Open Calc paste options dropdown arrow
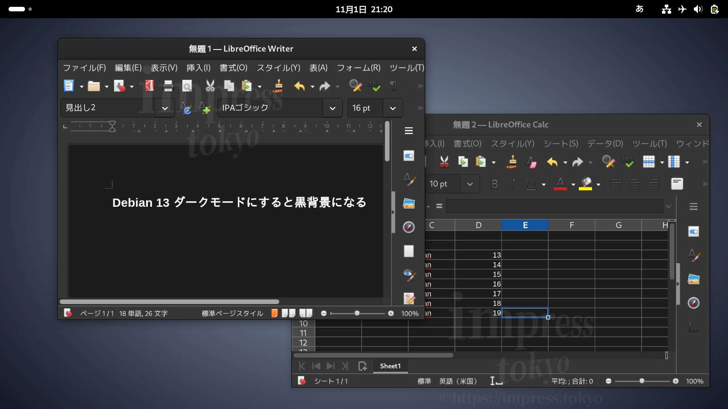Screen dimensions: 728x409 pyautogui.click(x=494, y=162)
